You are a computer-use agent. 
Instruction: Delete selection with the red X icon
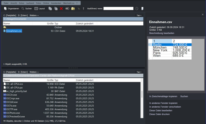pos(61,8)
